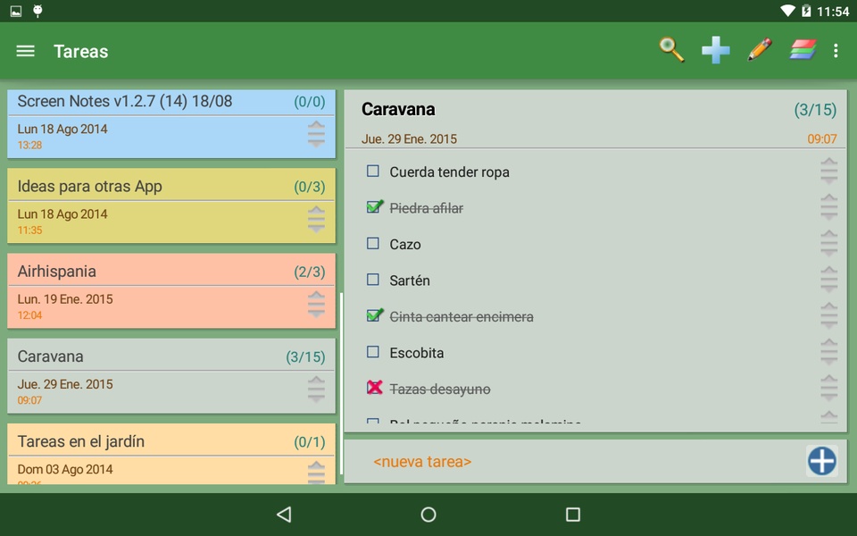
Task: Tap the reorder handle for Piedra afilar
Action: [828, 207]
